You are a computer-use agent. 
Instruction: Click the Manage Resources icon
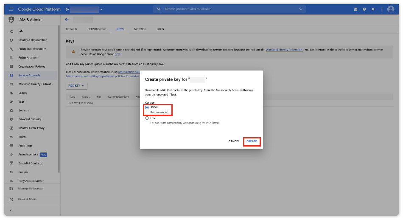11,189
